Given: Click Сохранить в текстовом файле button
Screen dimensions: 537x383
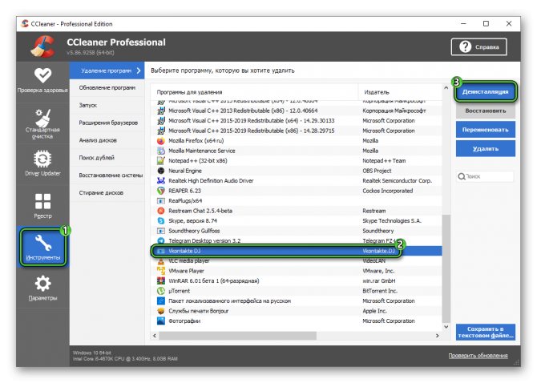Looking at the screenshot, I should pos(485,332).
